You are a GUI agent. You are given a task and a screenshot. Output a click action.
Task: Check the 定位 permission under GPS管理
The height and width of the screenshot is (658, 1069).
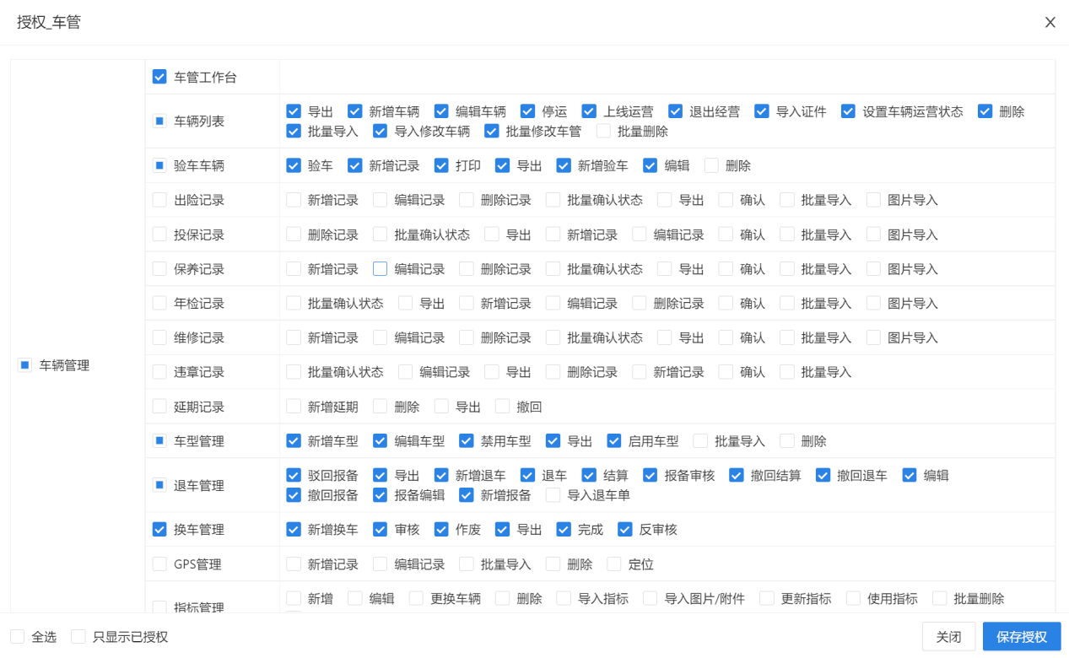(614, 564)
